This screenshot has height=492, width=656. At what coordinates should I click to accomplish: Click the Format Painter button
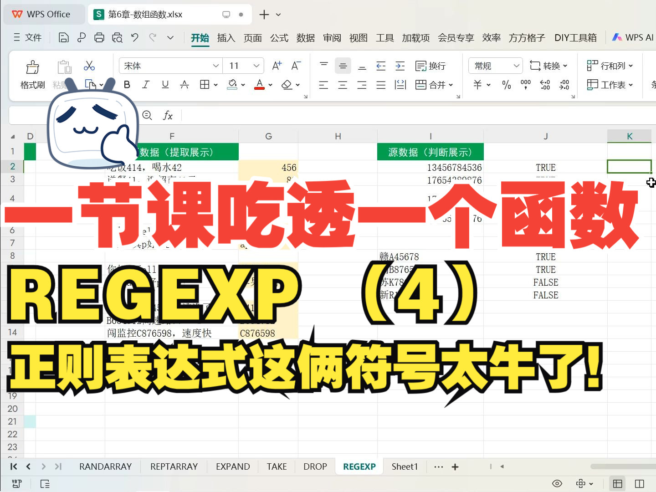pyautogui.click(x=32, y=75)
